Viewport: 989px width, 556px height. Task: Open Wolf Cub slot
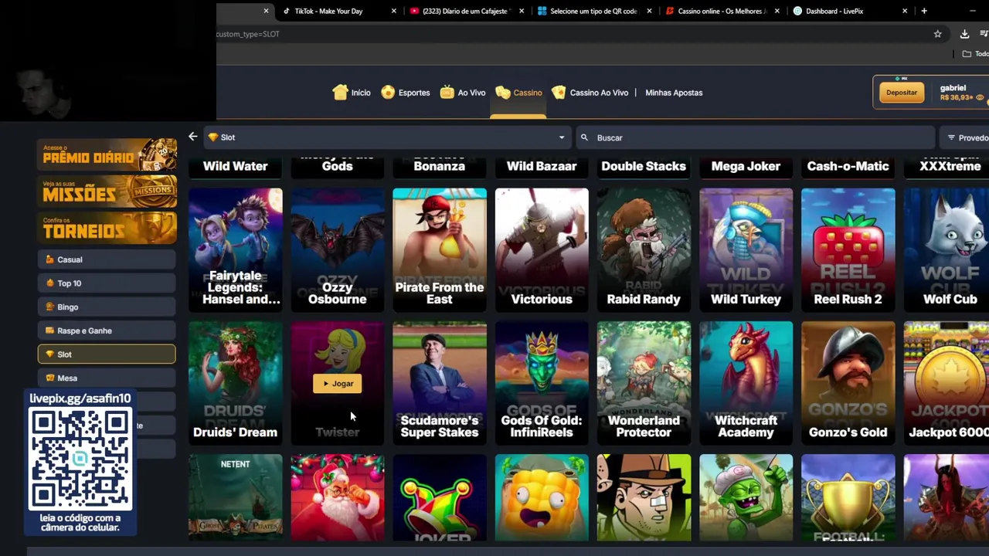[947, 249]
